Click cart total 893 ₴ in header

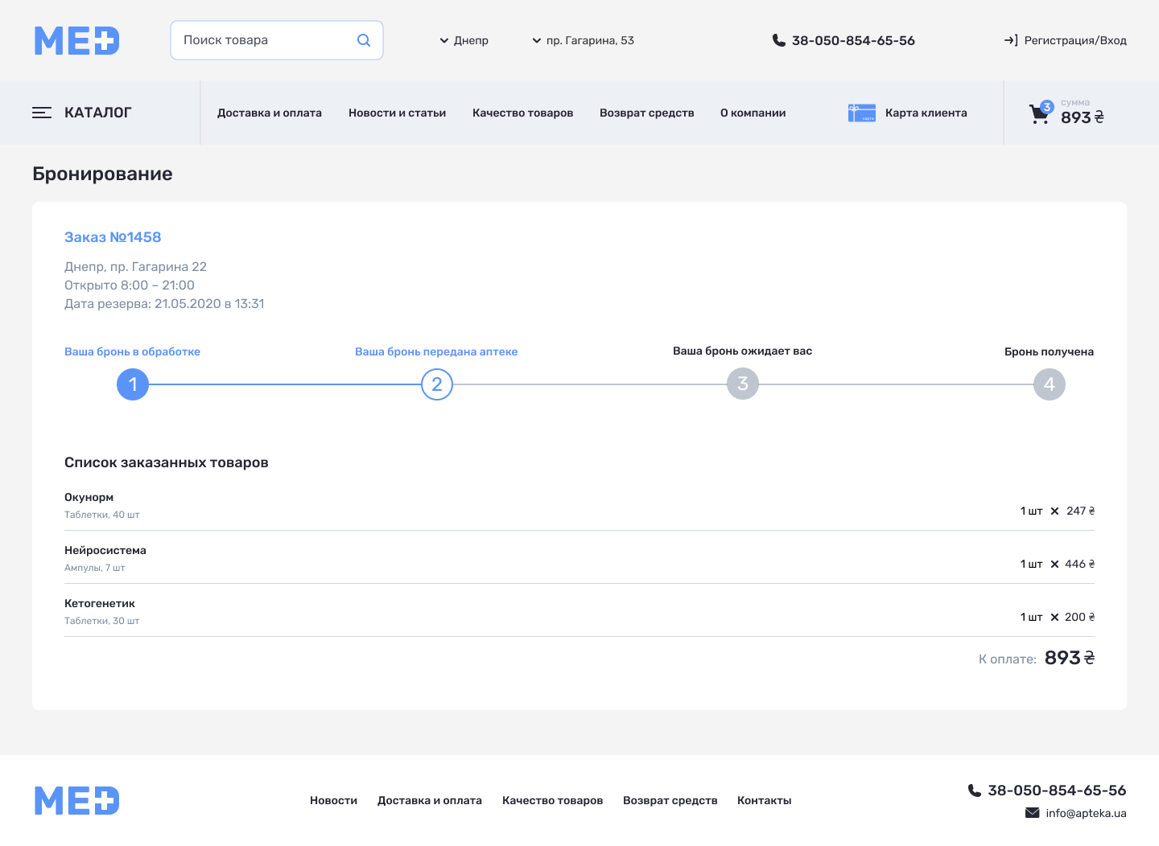pyautogui.click(x=1082, y=117)
